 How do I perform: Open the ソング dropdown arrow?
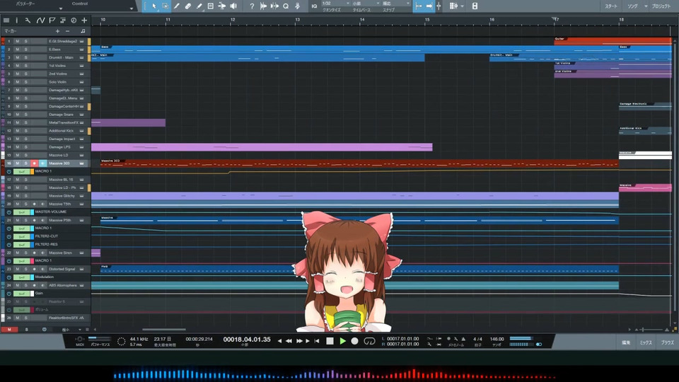pos(646,6)
